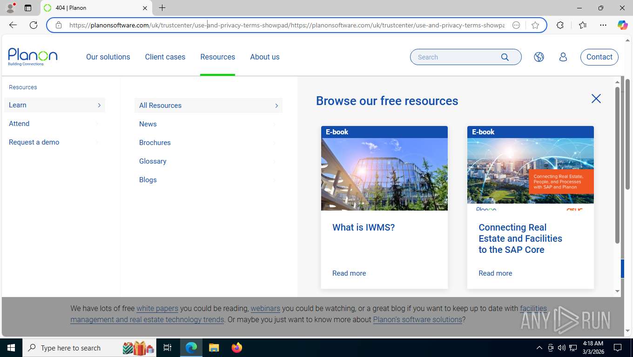Open Edge Settings and more menu
This screenshot has width=633, height=357.
[603, 25]
